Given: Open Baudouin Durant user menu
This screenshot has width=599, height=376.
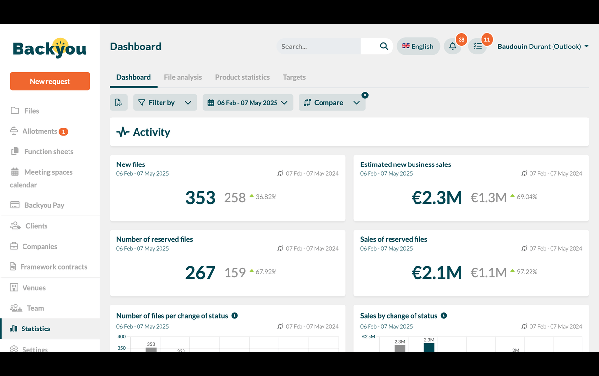Looking at the screenshot, I should pos(543,47).
